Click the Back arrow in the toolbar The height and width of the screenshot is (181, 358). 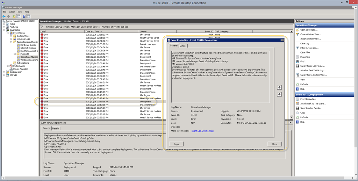[x=4, y=16]
